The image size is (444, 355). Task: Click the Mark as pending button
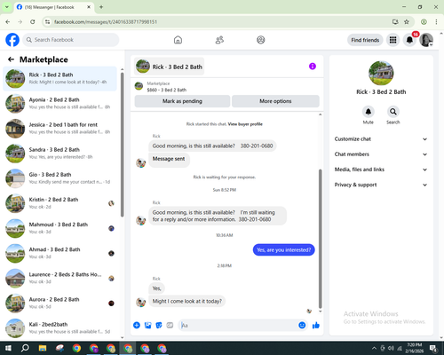(x=182, y=101)
